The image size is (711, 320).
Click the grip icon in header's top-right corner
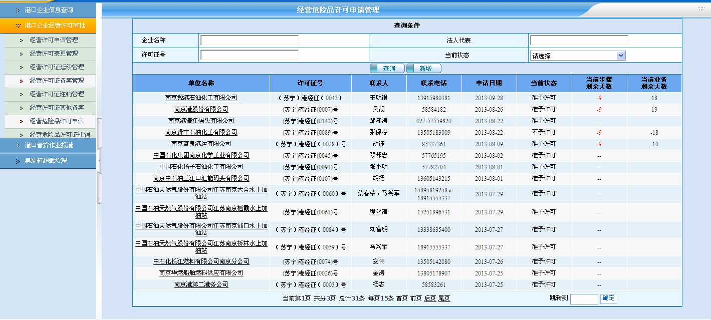coord(700,9)
